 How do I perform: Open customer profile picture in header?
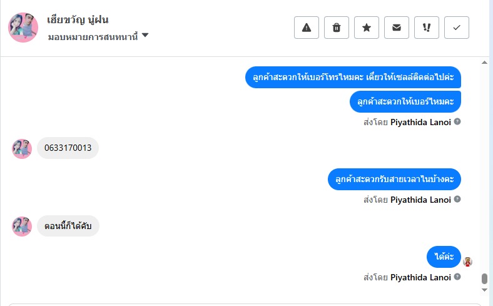pos(23,28)
